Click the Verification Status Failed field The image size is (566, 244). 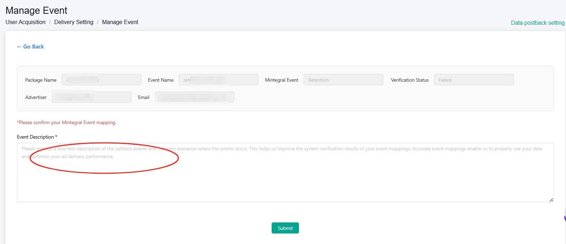[x=474, y=80]
